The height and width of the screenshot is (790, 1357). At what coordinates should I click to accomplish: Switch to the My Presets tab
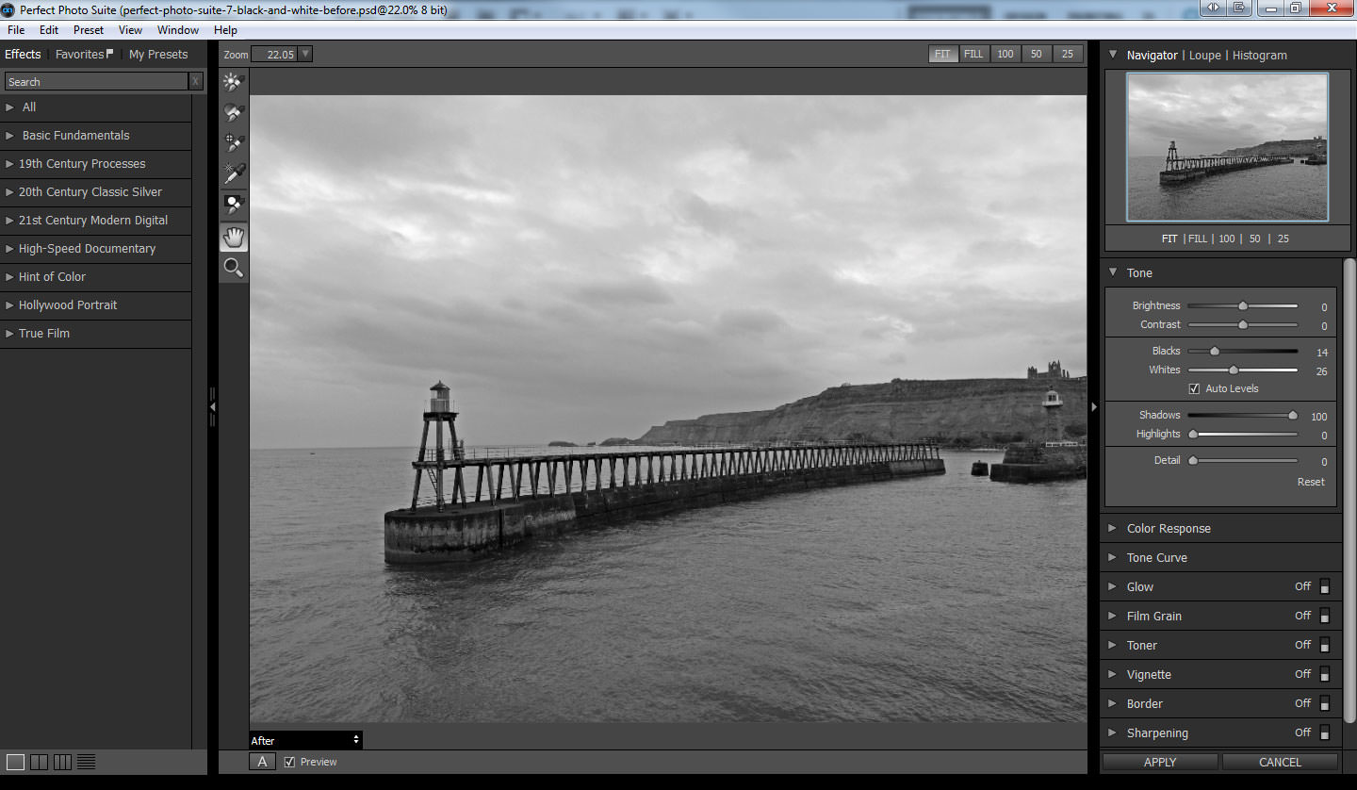coord(158,55)
